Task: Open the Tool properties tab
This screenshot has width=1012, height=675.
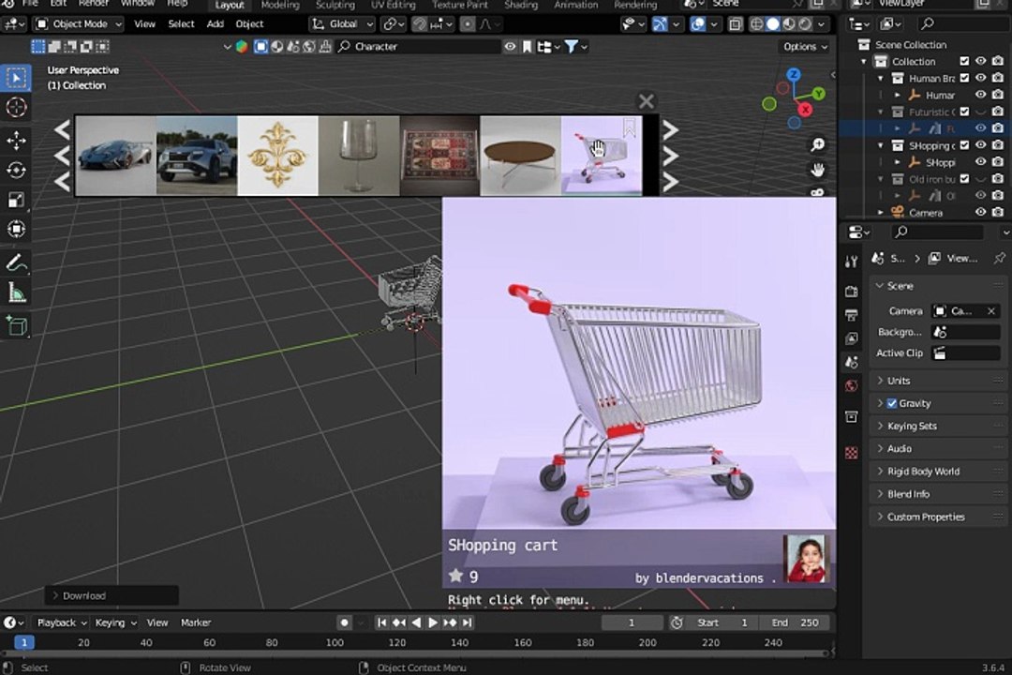Action: pyautogui.click(x=851, y=261)
